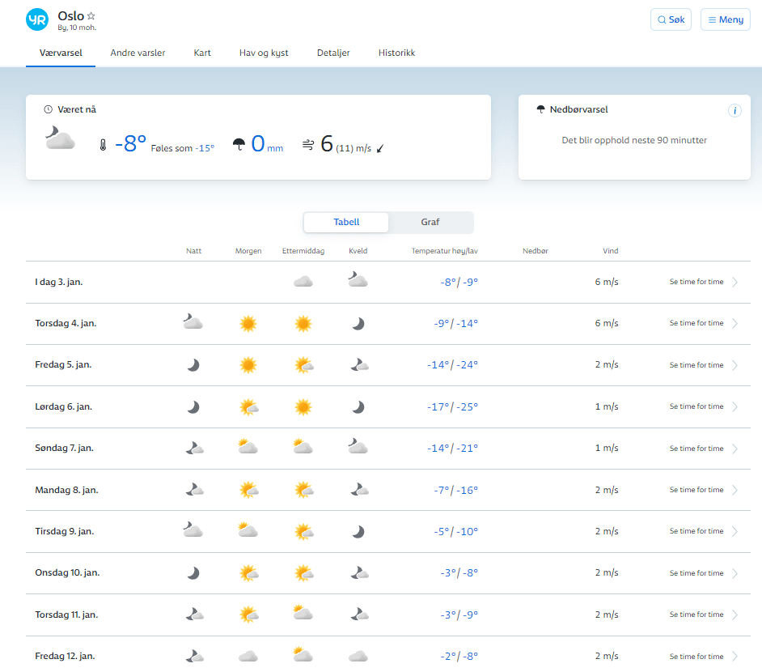Switch forecast view to Graf

(x=430, y=222)
